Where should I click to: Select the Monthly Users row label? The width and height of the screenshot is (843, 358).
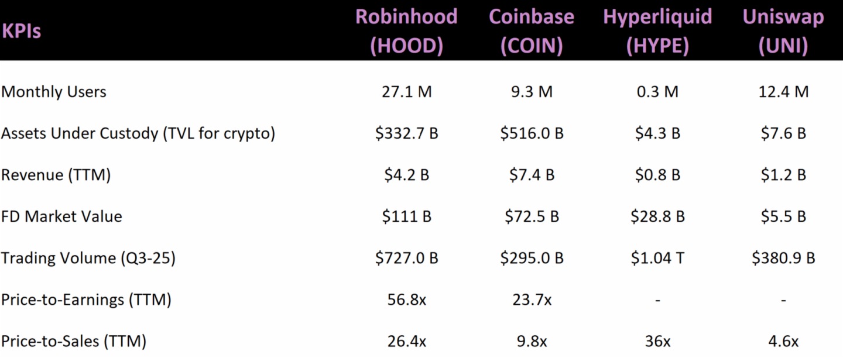54,92
